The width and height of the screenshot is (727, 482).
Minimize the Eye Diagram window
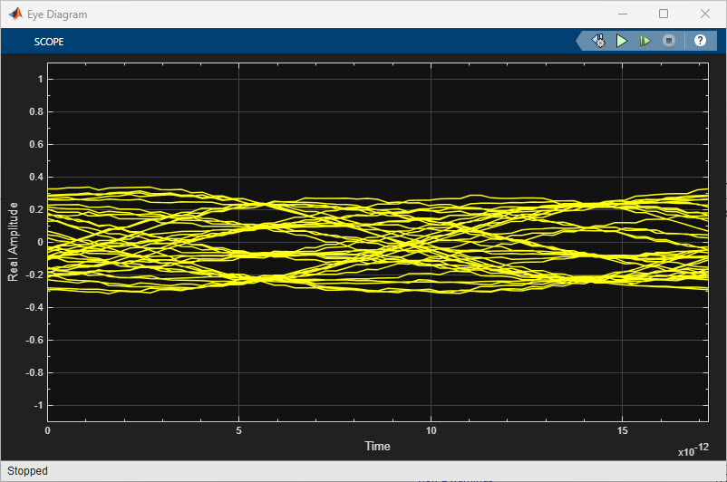coord(622,14)
